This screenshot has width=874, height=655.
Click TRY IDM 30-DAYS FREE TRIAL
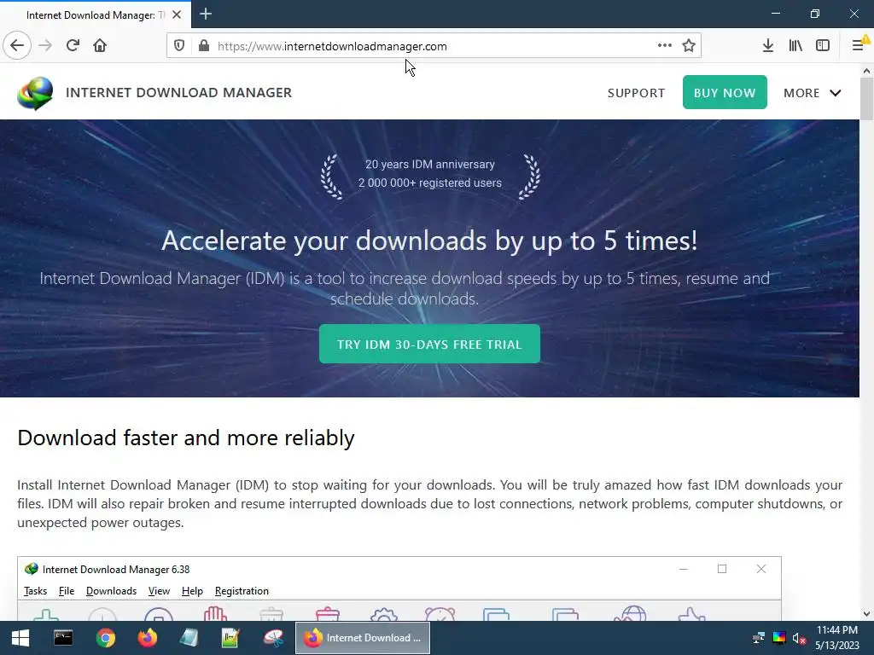429,345
